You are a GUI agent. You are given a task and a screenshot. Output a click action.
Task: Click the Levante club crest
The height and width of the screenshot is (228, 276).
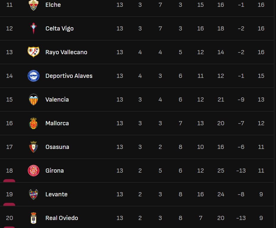click(x=34, y=194)
